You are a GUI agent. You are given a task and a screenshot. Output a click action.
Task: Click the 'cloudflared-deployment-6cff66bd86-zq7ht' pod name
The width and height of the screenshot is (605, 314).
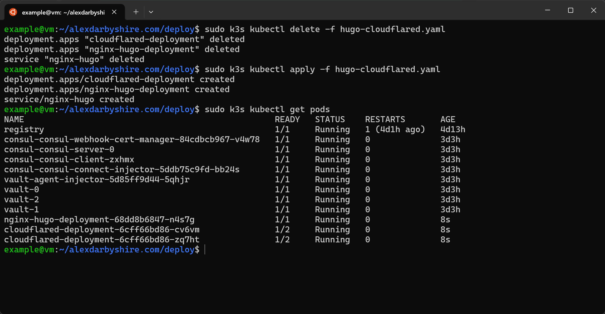click(x=102, y=240)
